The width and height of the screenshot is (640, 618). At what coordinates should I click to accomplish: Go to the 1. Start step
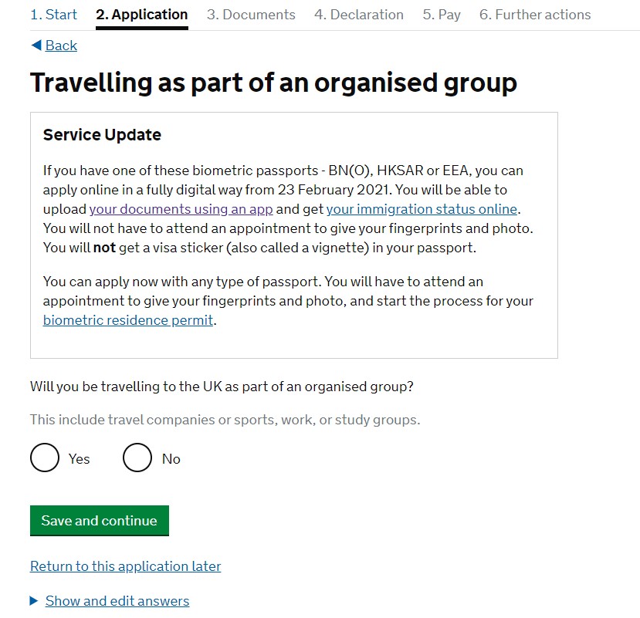(53, 15)
